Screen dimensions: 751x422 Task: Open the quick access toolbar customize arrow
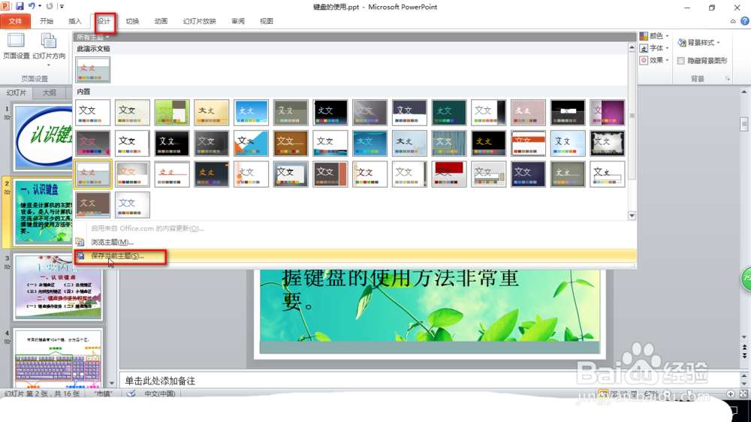pyautogui.click(x=62, y=6)
